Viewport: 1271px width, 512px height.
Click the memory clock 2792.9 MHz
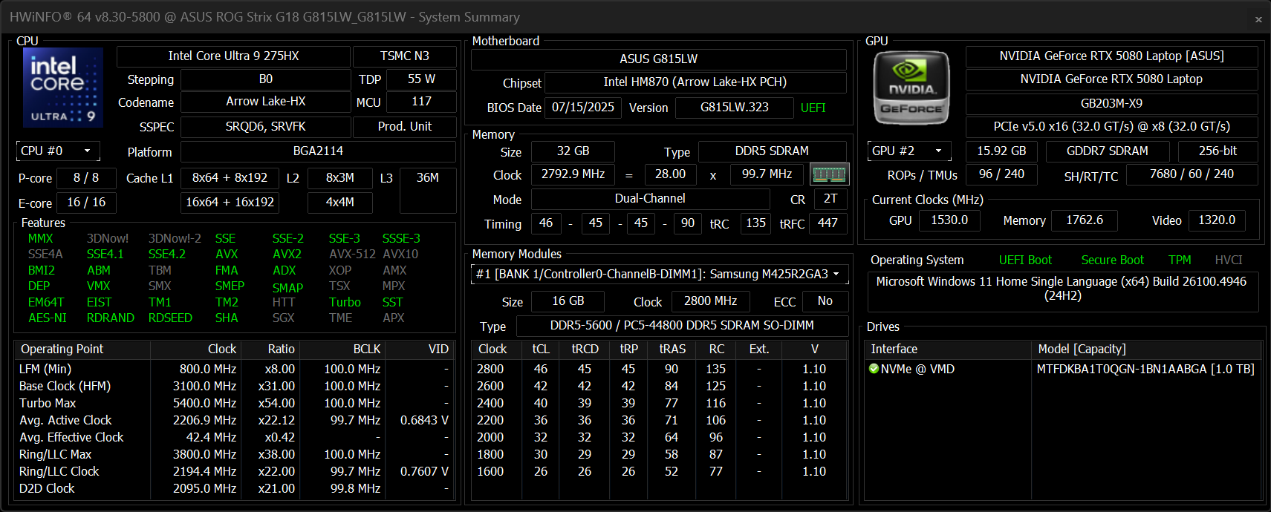tap(573, 174)
